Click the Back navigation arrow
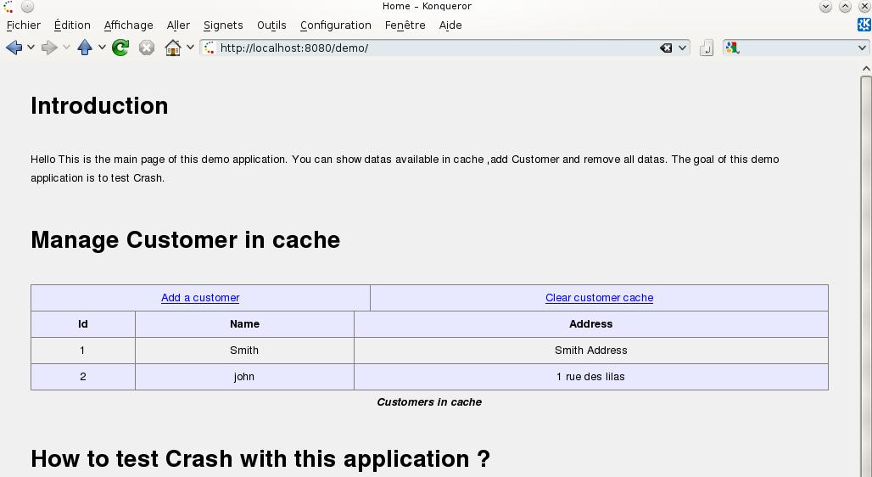 click(14, 48)
